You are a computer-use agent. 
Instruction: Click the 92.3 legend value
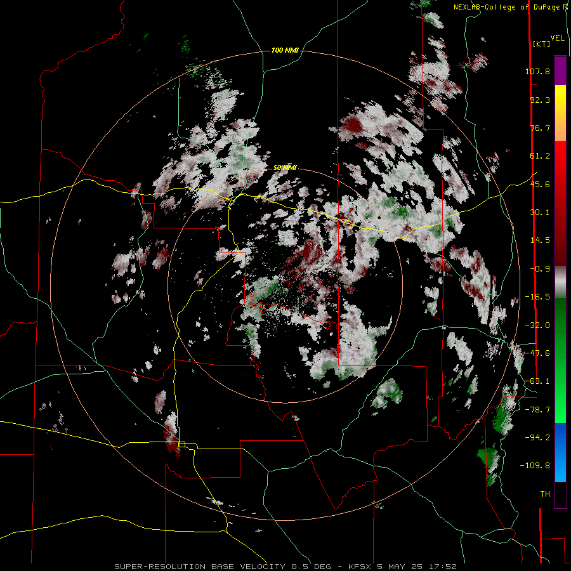(540, 100)
